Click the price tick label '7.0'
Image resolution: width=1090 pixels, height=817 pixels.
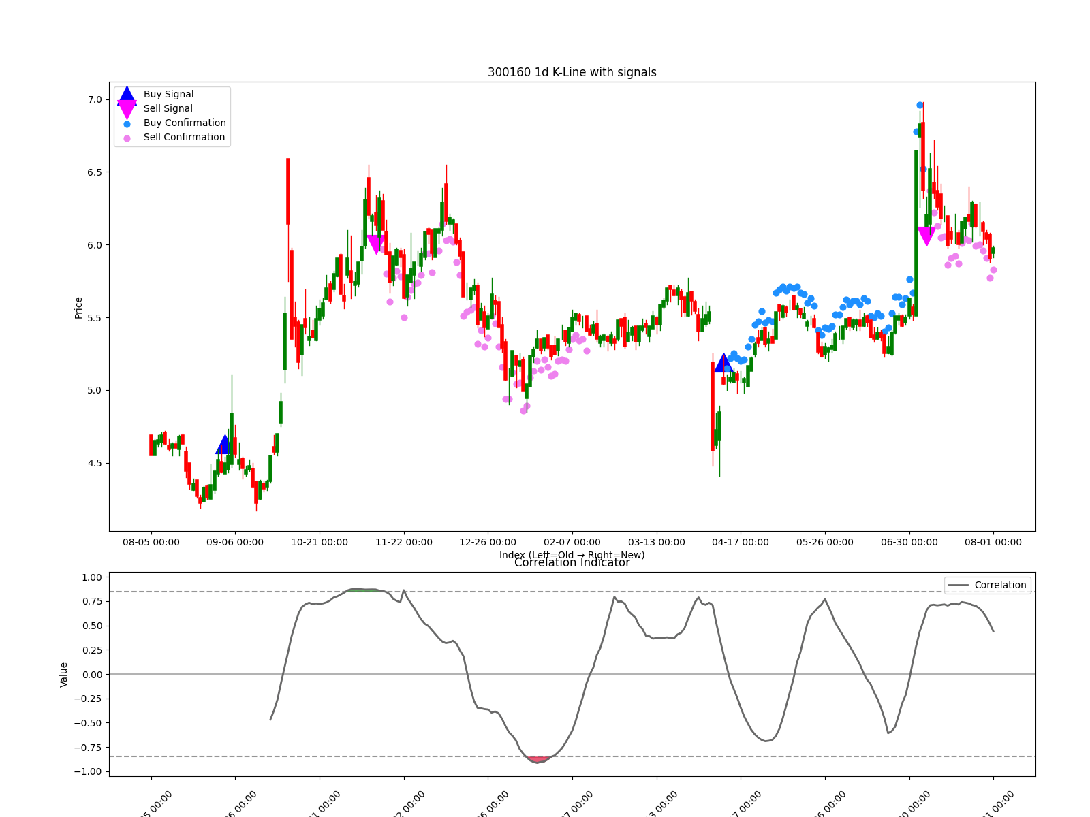(x=95, y=99)
